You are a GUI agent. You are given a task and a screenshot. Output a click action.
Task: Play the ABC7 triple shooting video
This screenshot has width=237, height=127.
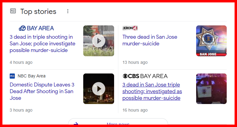click(x=99, y=41)
